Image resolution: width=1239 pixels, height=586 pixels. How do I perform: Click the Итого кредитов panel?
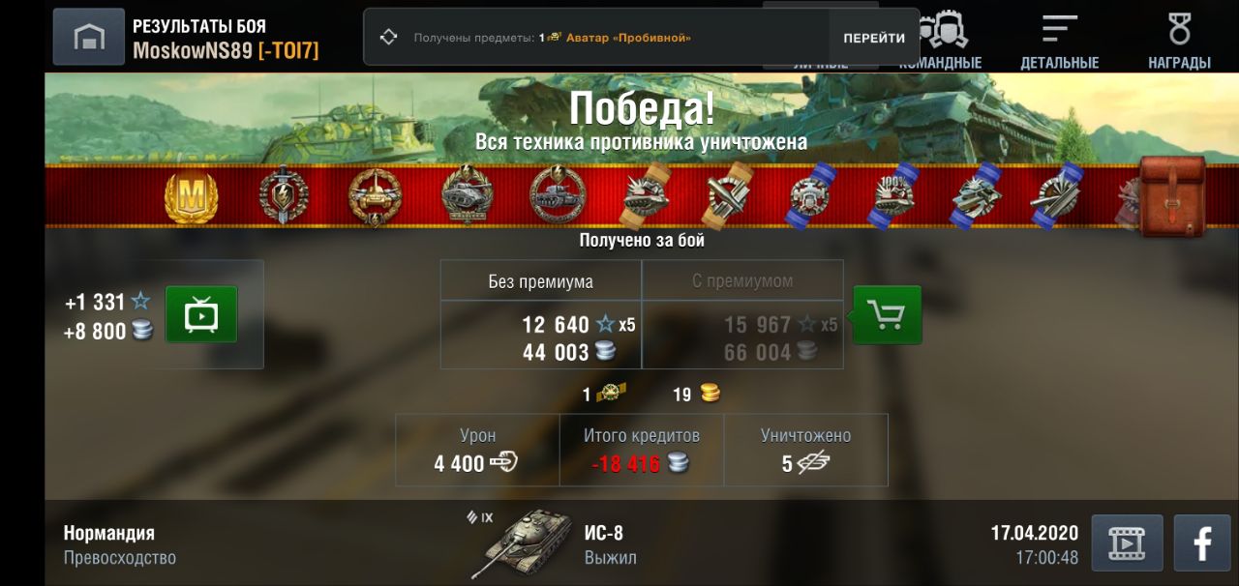[x=642, y=450]
